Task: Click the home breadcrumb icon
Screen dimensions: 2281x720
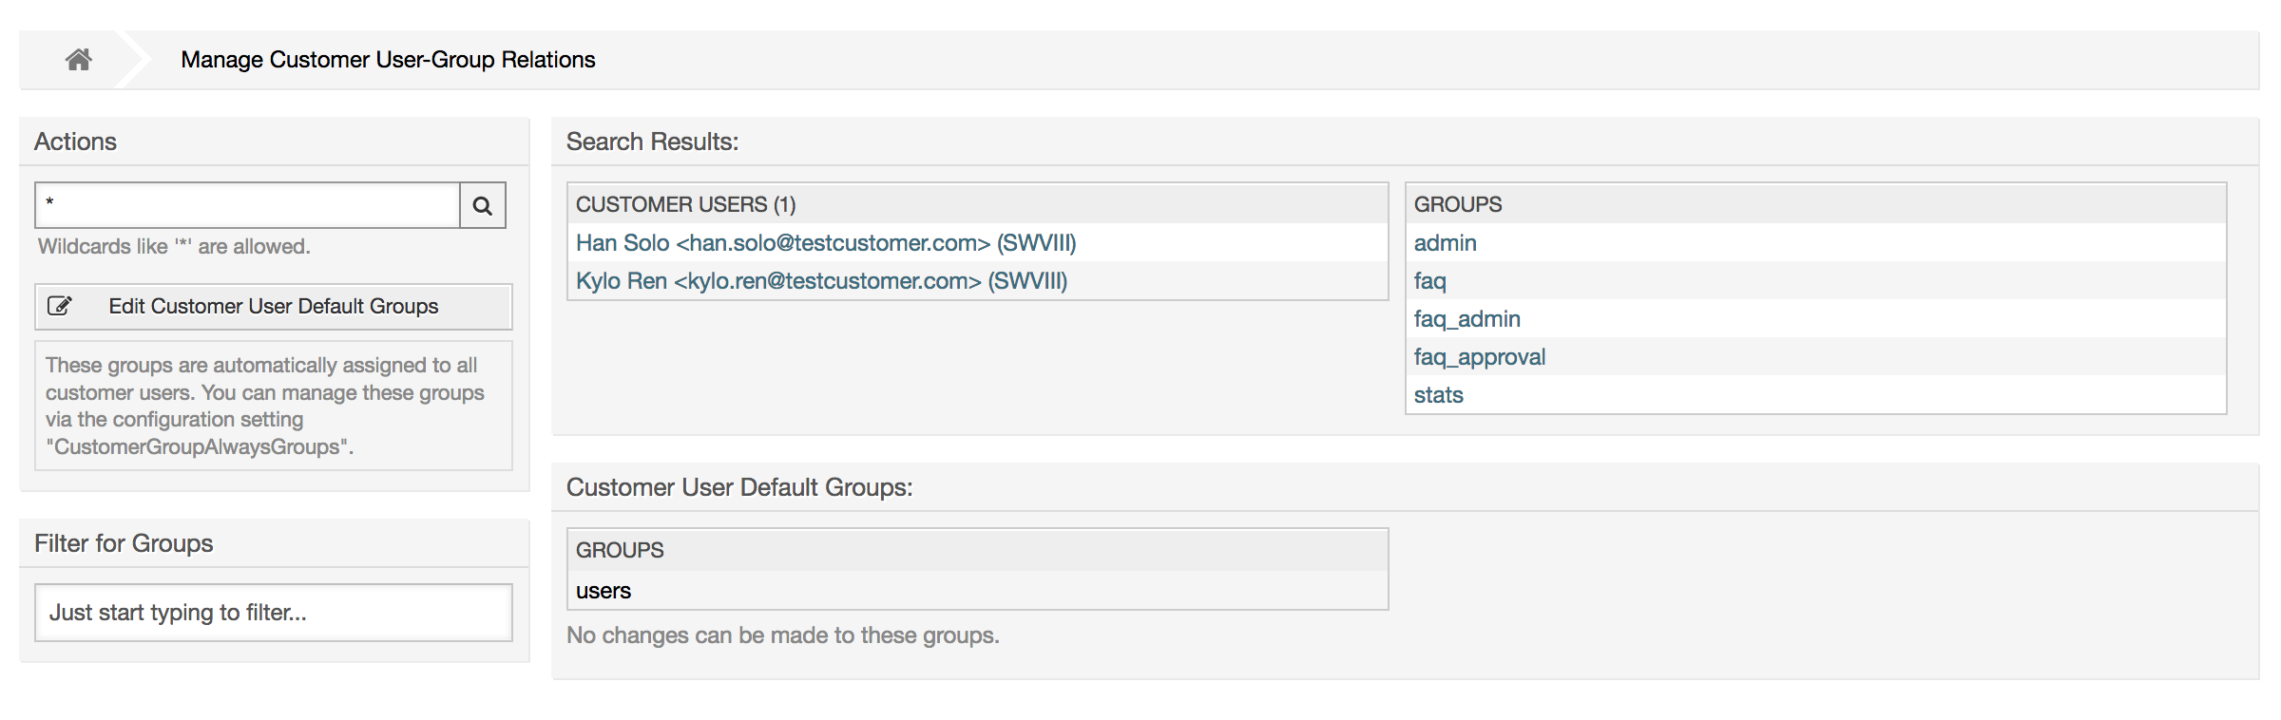Action: 79,59
